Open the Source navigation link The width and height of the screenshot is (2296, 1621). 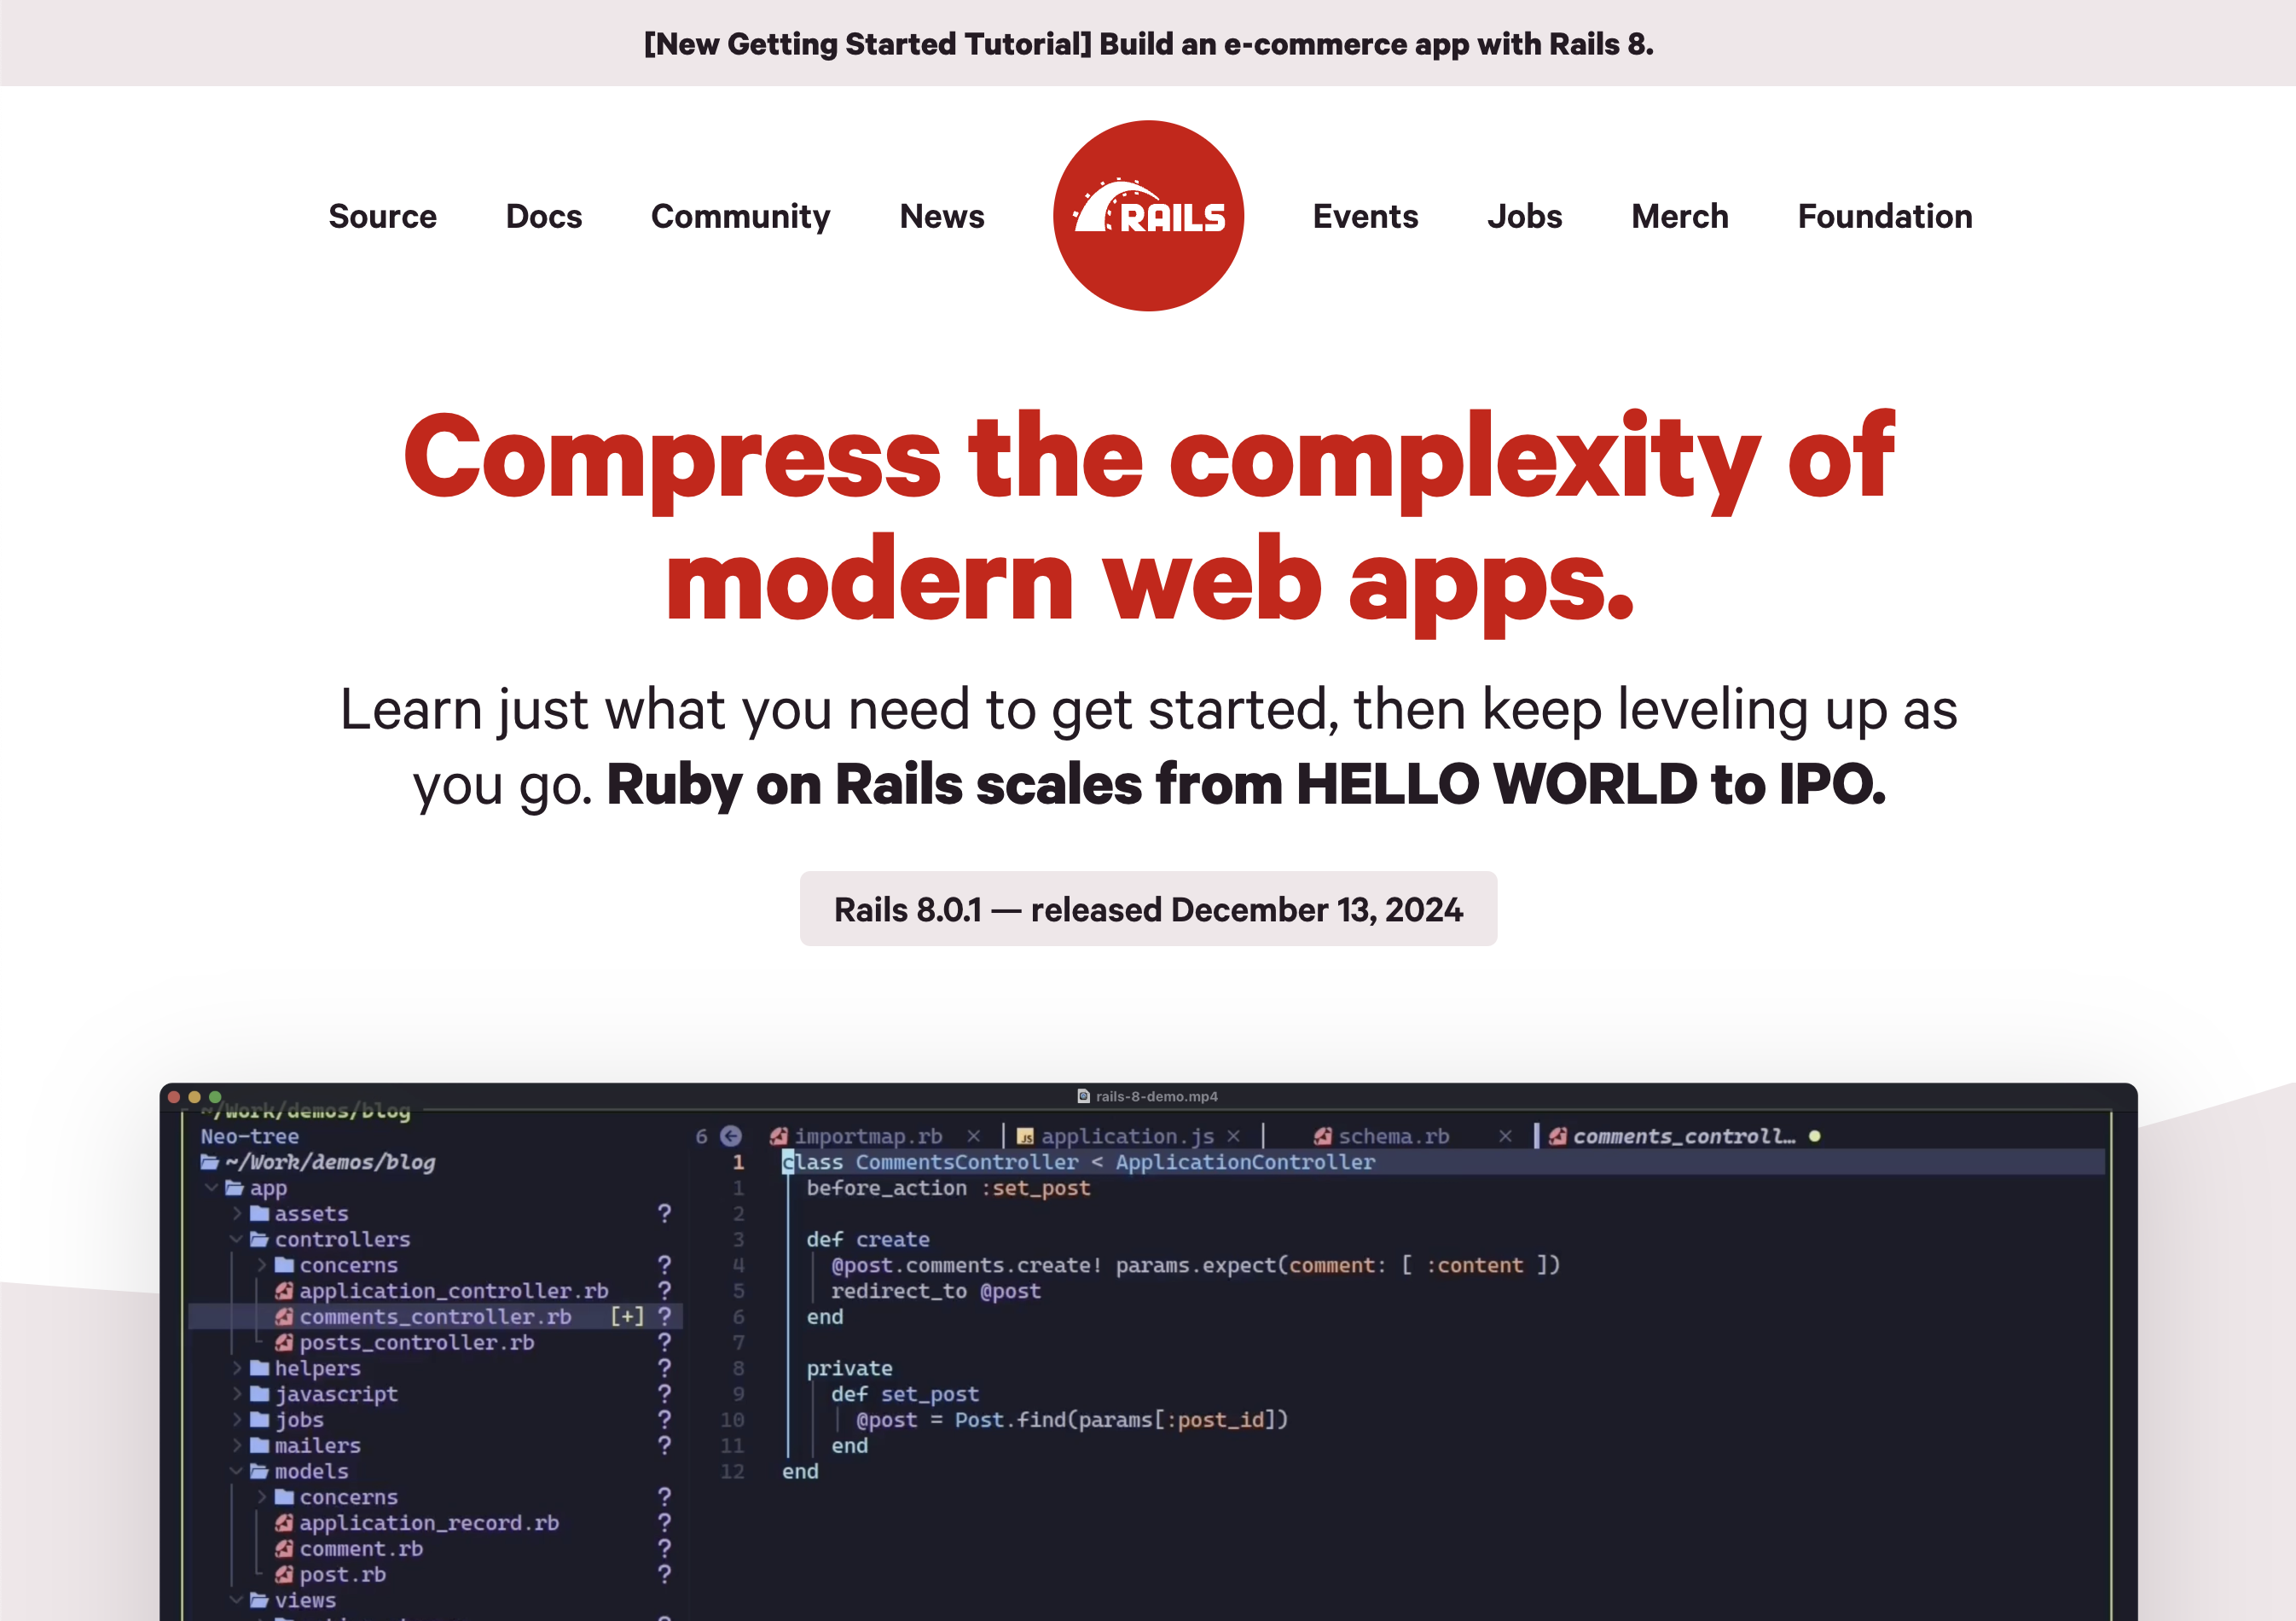pos(382,216)
